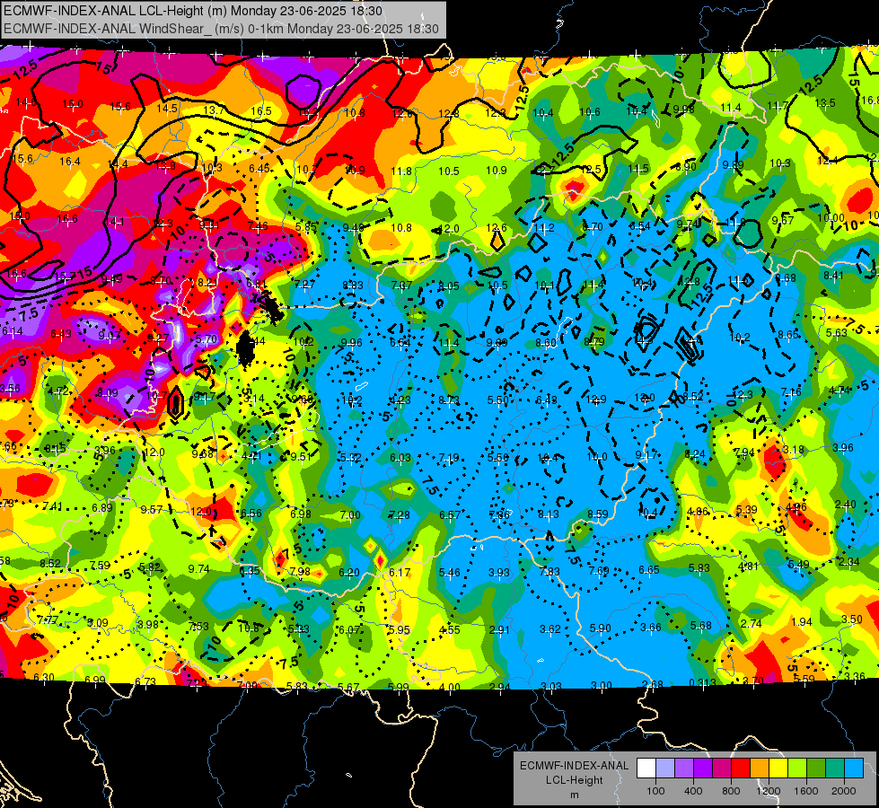The image size is (879, 808).
Task: Select the 6.45 grid point value
Action: pyautogui.click(x=259, y=168)
